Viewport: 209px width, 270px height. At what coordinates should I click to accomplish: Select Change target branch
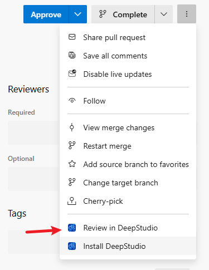(128, 183)
